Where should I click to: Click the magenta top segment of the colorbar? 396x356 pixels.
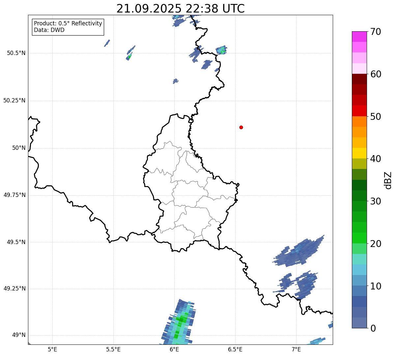point(359,37)
